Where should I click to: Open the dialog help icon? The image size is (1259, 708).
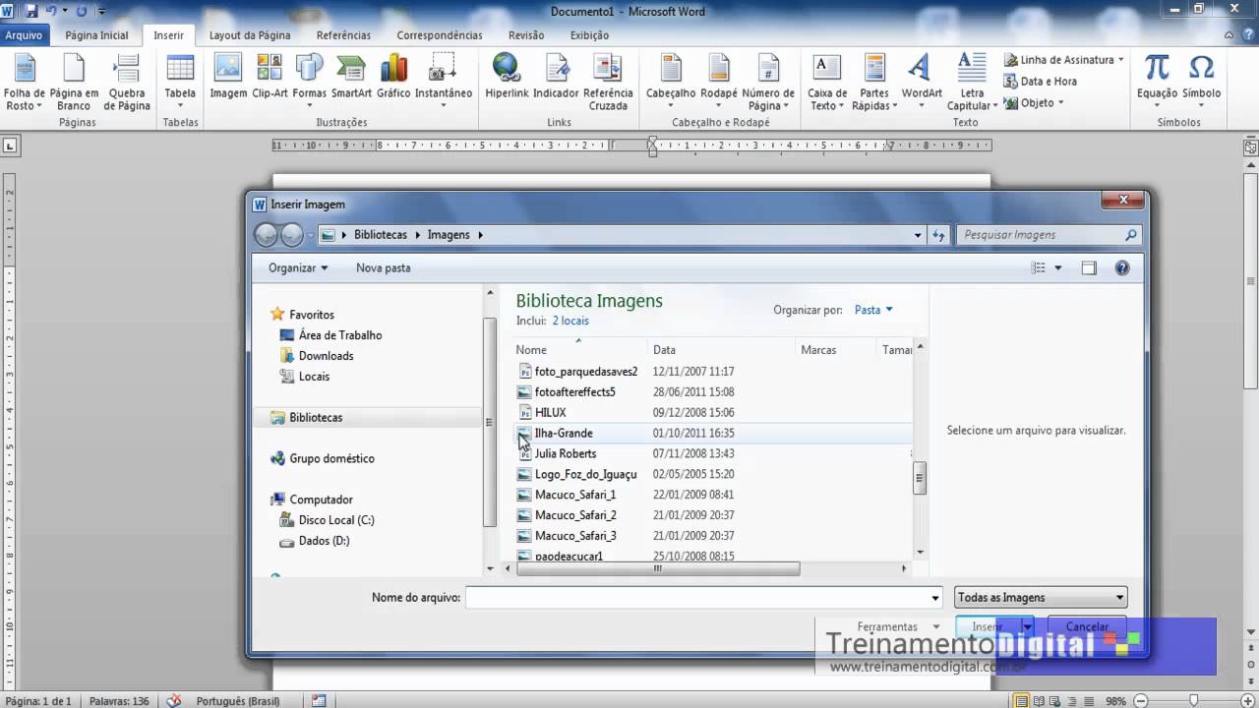tap(1122, 267)
